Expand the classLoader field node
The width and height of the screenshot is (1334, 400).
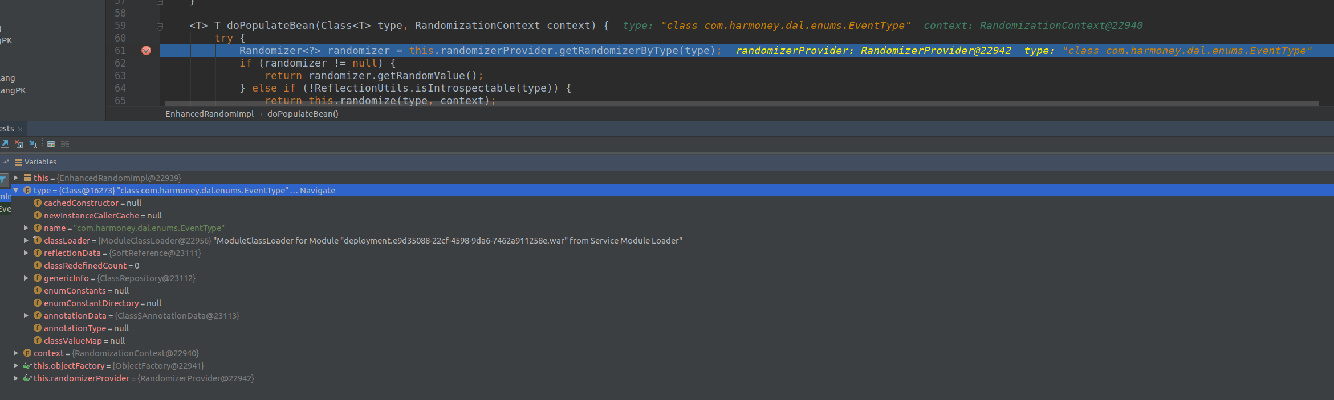[26, 241]
